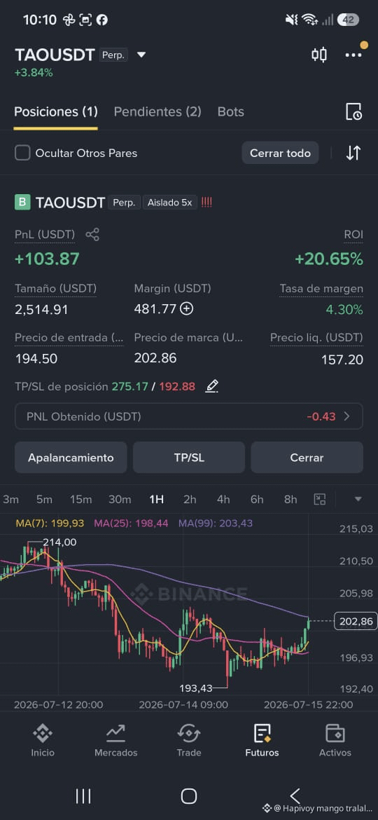Tap the 202,86 current price tag
The height and width of the screenshot is (820, 378).
pos(355,621)
